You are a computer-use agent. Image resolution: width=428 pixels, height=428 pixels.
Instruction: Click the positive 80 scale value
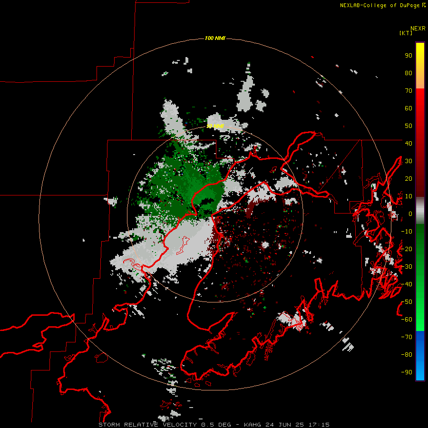point(409,73)
